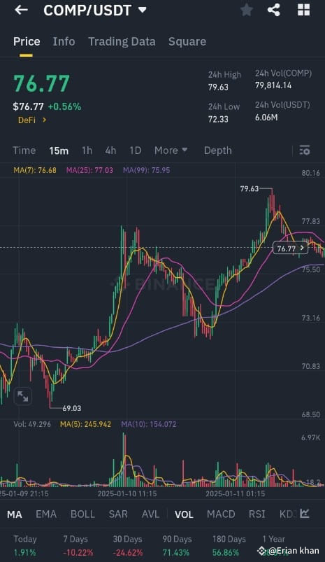Screen dimensions: 325x562
Task: Tap the 79.63 high marker on chart
Action: point(250,188)
